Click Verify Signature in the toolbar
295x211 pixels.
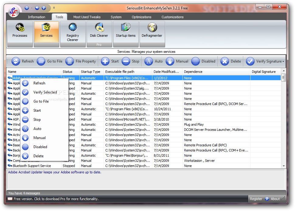(x=264, y=61)
